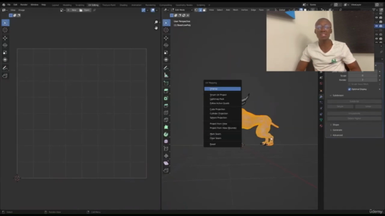Select the Rotate tool in 3D viewport
This screenshot has height=216, width=385.
tap(166, 46)
